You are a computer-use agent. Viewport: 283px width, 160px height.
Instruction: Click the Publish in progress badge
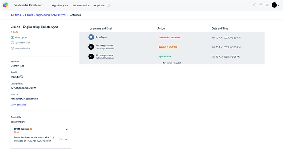tap(168, 47)
